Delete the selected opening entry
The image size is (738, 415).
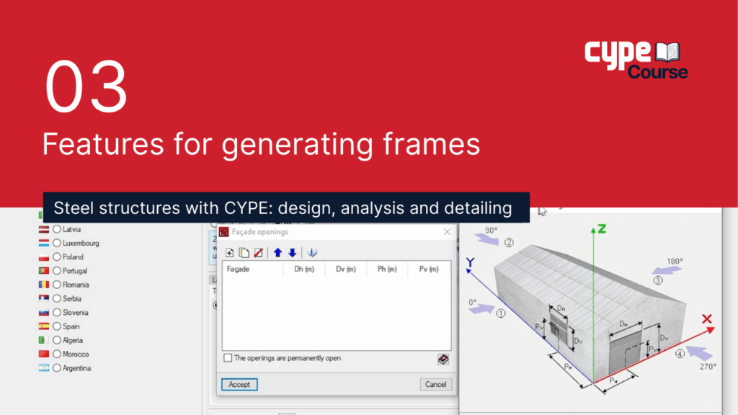(x=258, y=253)
